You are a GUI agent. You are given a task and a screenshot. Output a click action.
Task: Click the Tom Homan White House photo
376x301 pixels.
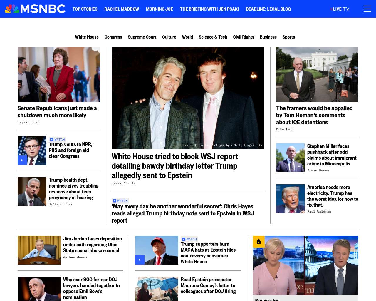tap(317, 74)
